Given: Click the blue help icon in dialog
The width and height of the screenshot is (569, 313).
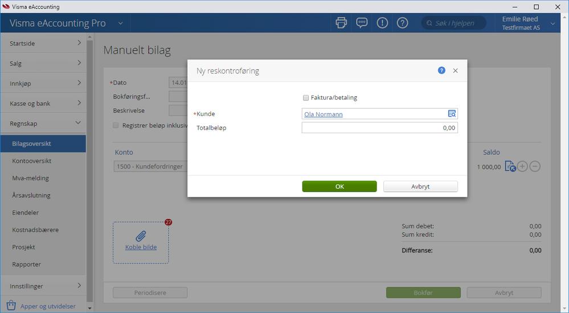Looking at the screenshot, I should click(x=441, y=71).
